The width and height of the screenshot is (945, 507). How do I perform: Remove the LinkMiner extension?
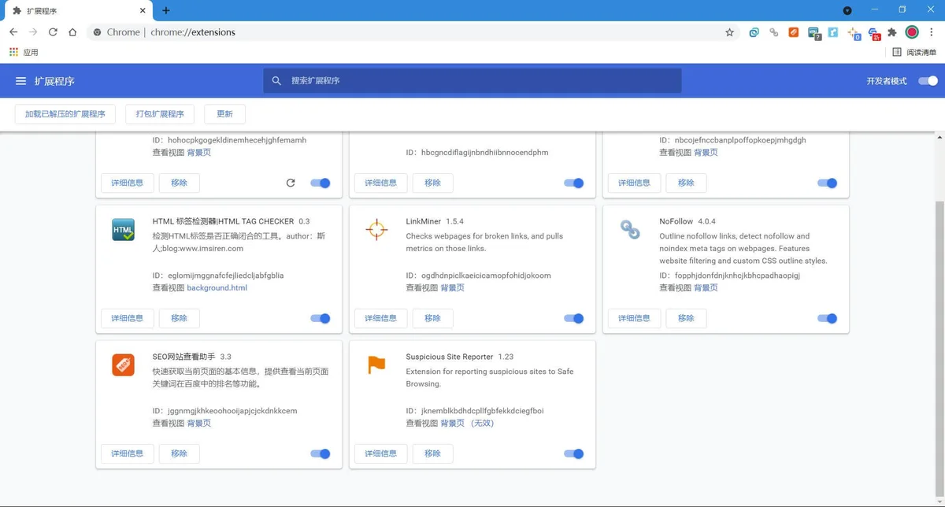(x=433, y=318)
